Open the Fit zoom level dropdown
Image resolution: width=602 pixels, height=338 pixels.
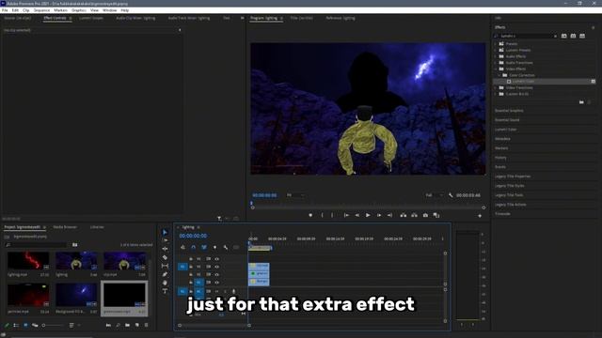(x=295, y=195)
